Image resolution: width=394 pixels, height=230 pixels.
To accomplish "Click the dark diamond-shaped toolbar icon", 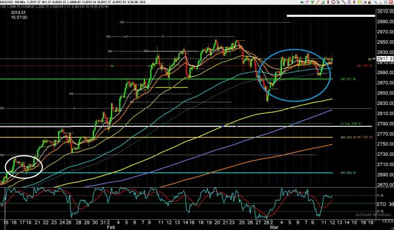I will [328, 2].
